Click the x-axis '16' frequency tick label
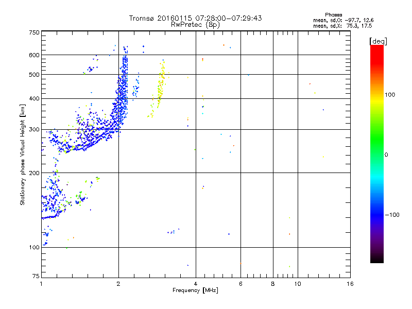This screenshot has width=412, height=309. tap(350, 284)
